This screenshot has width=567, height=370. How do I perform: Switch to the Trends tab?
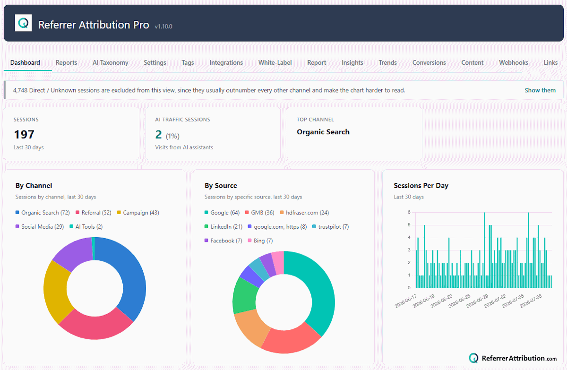pyautogui.click(x=387, y=62)
